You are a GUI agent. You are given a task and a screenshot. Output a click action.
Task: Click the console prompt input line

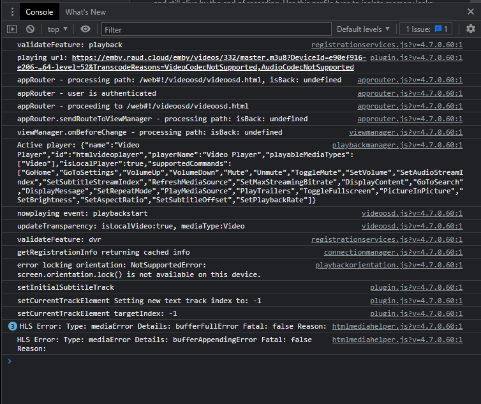242,361
